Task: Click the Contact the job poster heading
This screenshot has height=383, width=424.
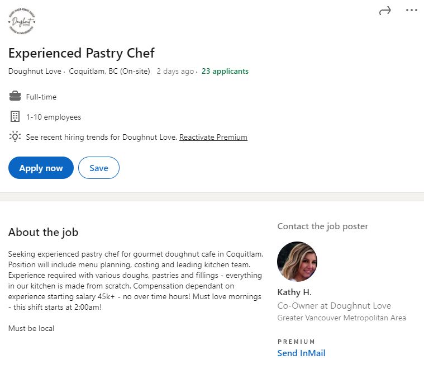Action: coord(322,226)
